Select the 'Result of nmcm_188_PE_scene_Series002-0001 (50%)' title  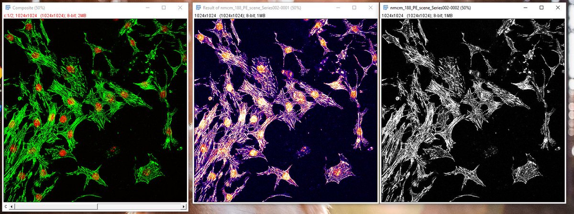(x=253, y=8)
